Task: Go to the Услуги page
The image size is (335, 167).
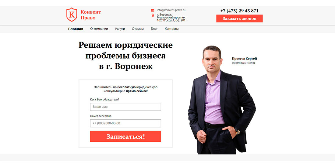Action: pyautogui.click(x=120, y=29)
